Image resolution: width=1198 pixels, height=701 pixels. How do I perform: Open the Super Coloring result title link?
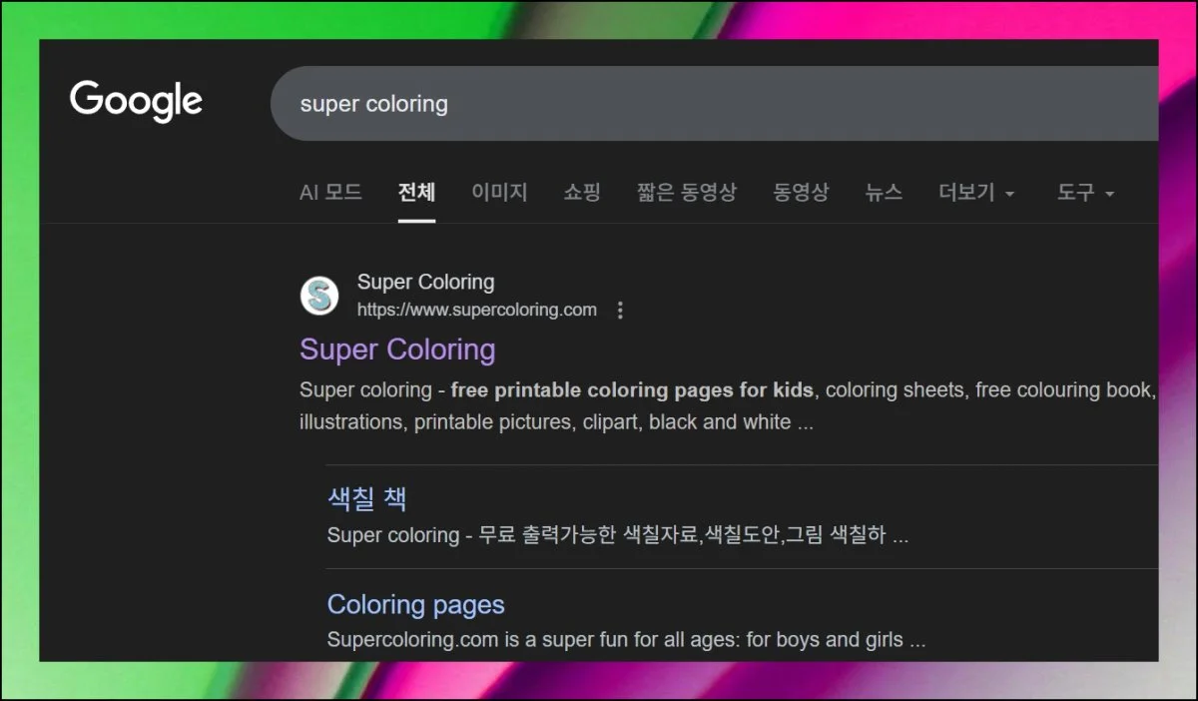click(x=397, y=350)
